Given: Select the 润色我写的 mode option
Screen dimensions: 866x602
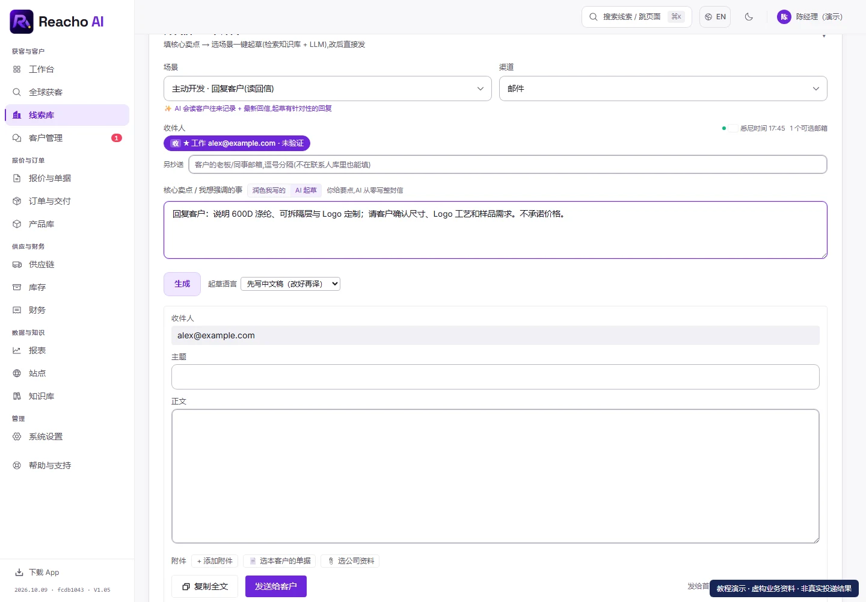Looking at the screenshot, I should 269,190.
